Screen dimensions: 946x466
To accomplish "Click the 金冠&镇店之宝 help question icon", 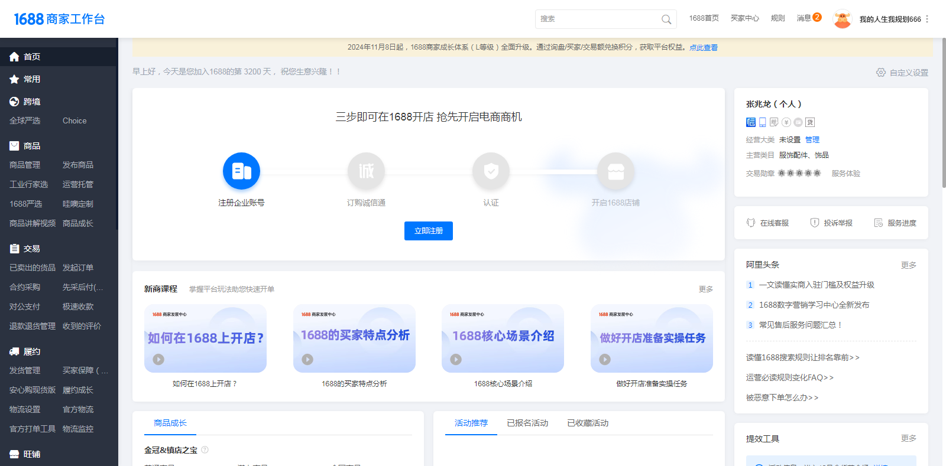I will pos(205,449).
